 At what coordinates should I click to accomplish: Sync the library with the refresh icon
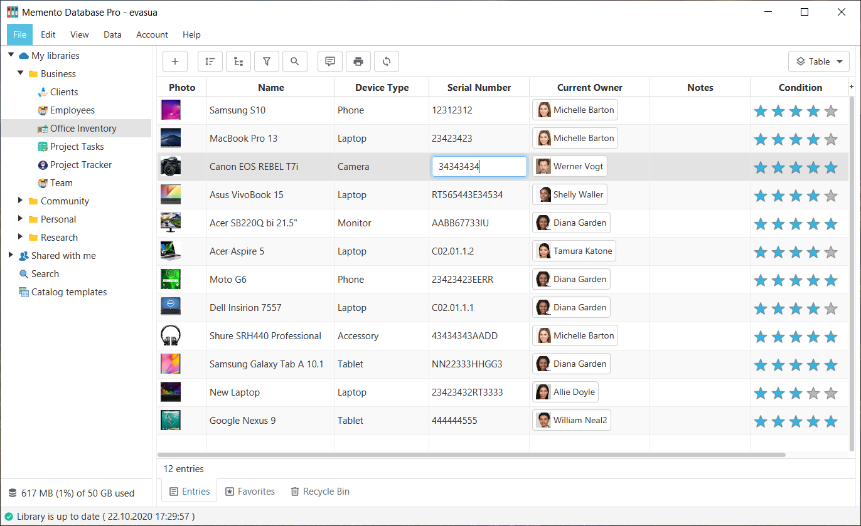click(387, 61)
